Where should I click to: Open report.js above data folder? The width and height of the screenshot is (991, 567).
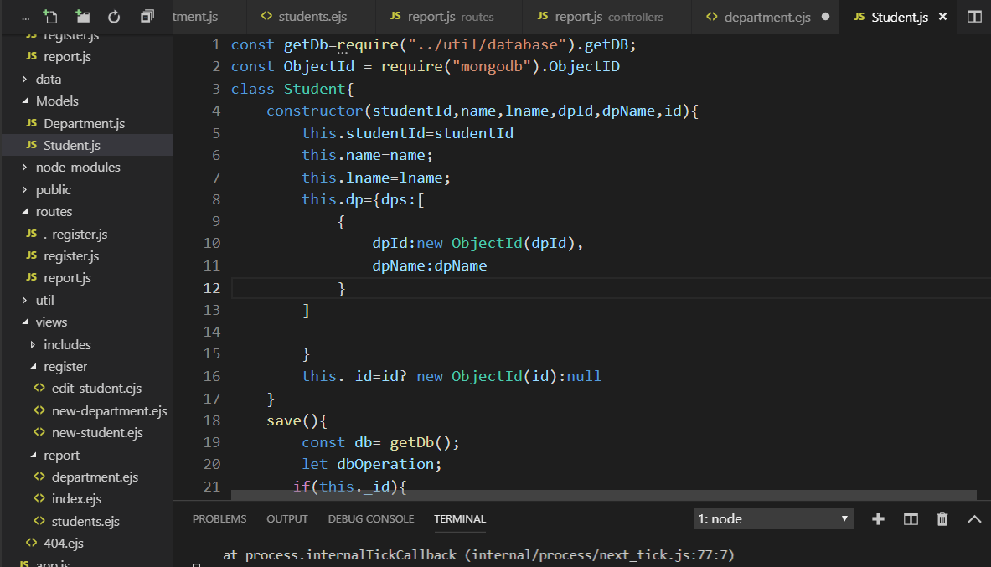point(86,57)
